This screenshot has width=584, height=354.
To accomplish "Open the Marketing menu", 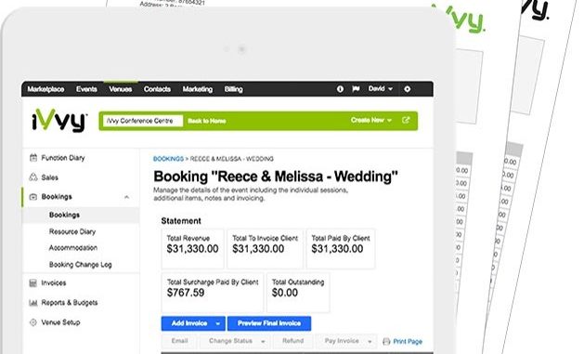I will [198, 89].
